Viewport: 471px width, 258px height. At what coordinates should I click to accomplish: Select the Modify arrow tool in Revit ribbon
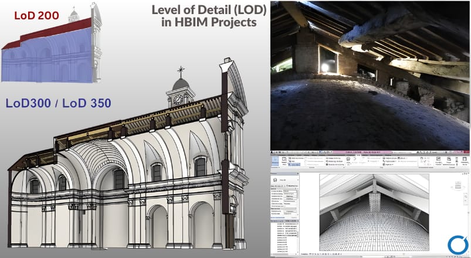point(275,161)
